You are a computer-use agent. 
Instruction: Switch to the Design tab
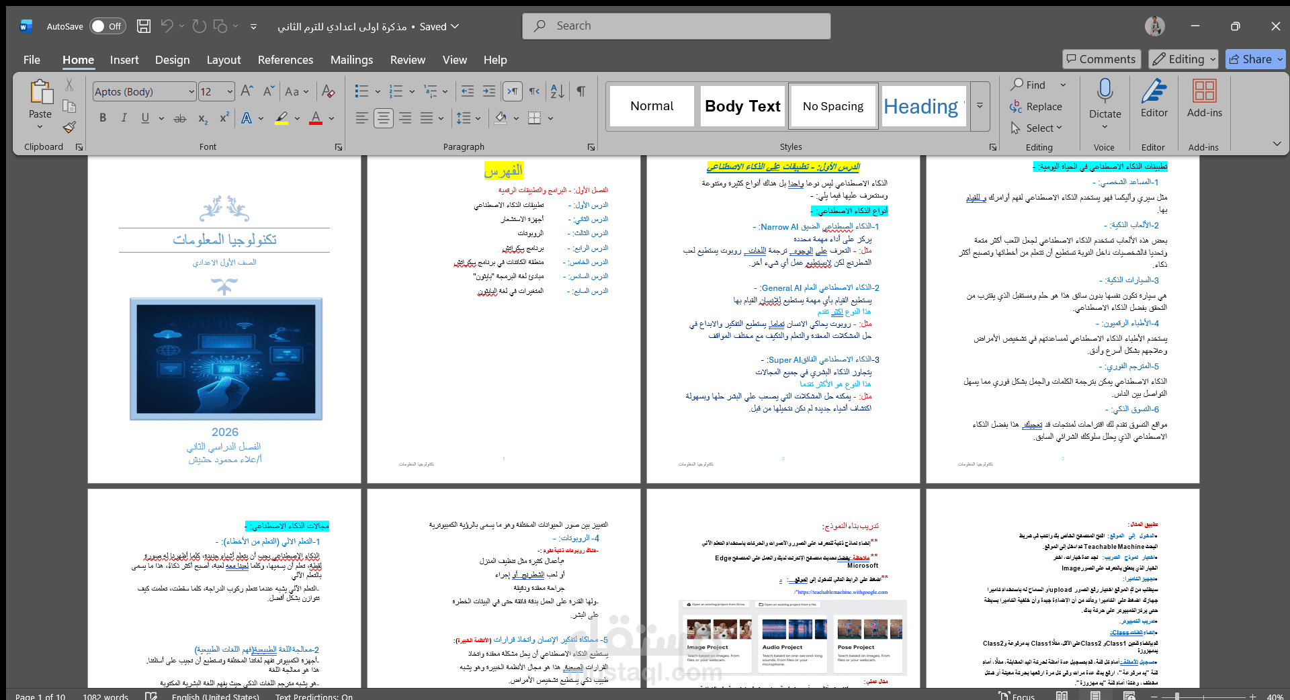tap(172, 60)
